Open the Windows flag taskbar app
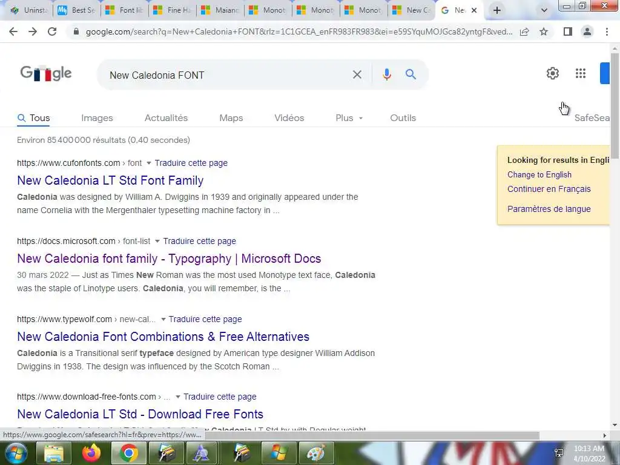Image resolution: width=620 pixels, height=465 pixels. (x=279, y=453)
